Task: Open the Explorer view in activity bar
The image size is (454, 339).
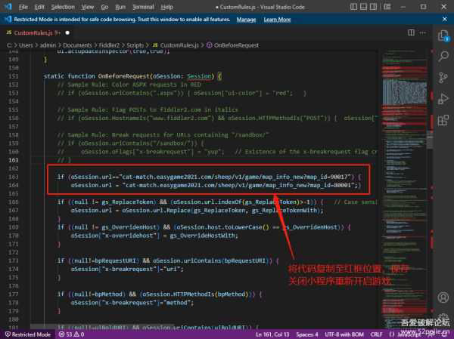Action: pyautogui.click(x=444, y=35)
